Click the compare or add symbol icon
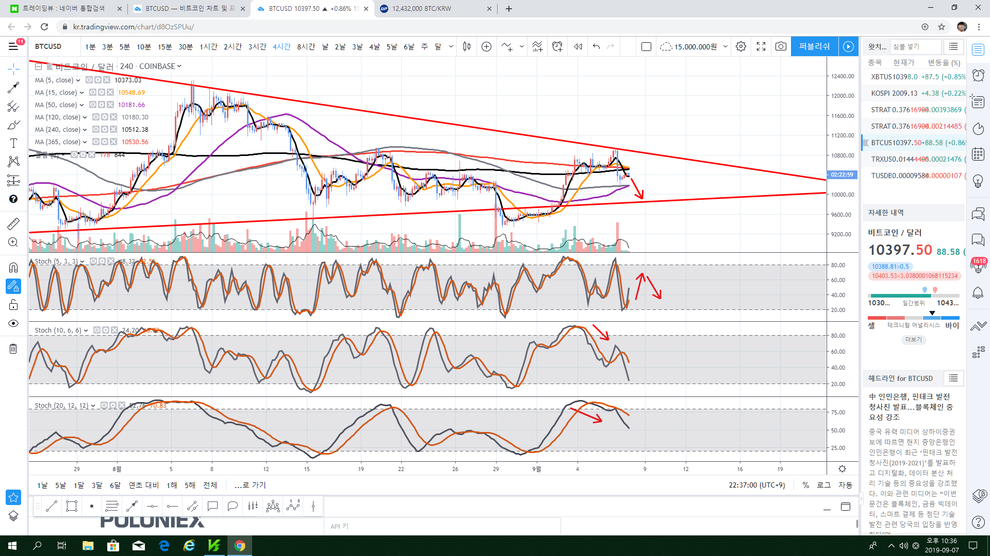This screenshot has height=556, width=990. click(486, 46)
